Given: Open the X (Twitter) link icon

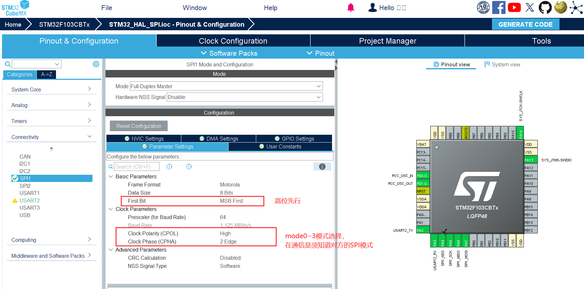Looking at the screenshot, I should (530, 7).
